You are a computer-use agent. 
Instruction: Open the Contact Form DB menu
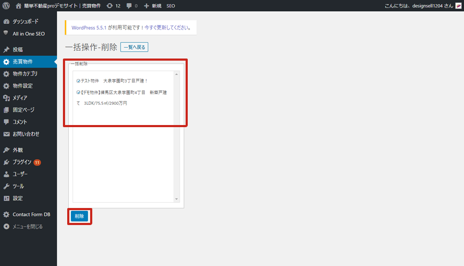31,214
